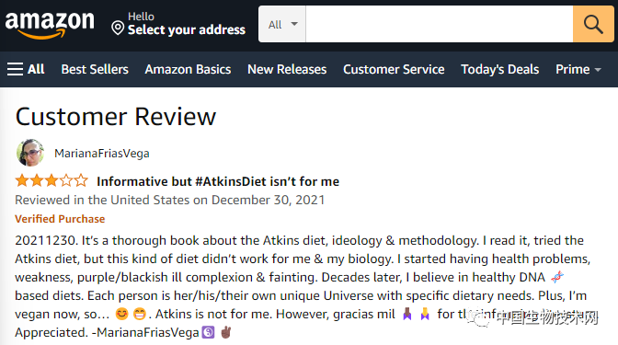
Task: Click the purple S badge icon
Action: [208, 332]
